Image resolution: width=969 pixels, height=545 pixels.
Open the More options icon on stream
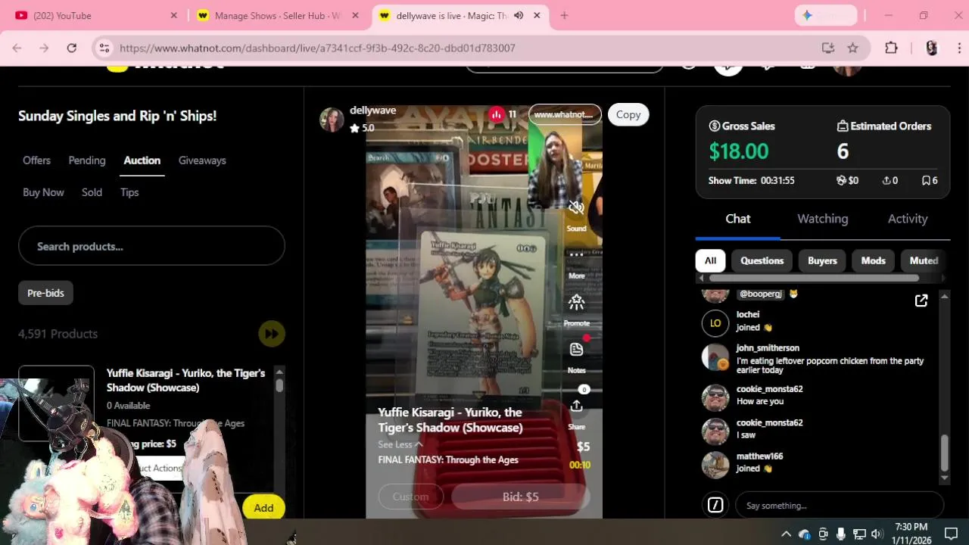point(576,255)
